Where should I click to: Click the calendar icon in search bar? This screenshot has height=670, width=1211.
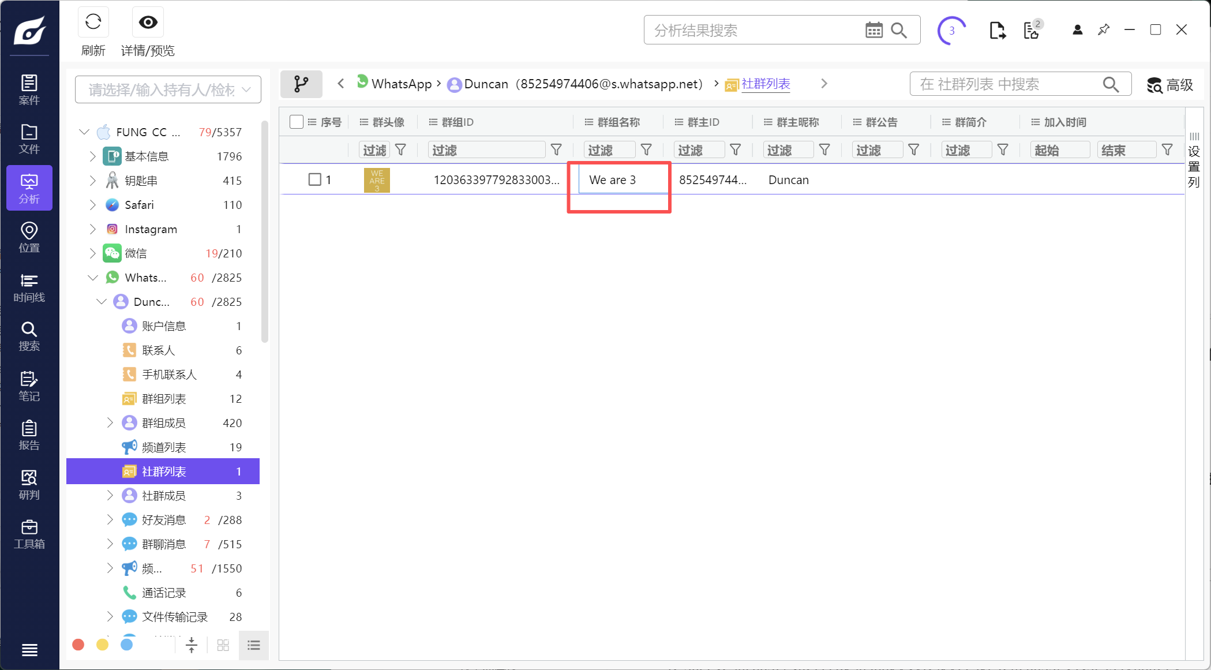click(x=873, y=31)
